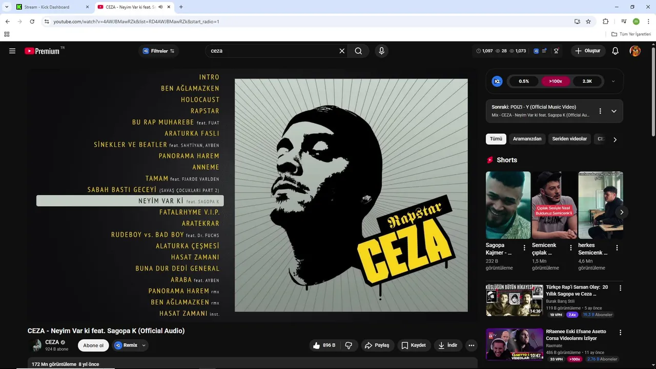Open the Chrome tab search dropdown

(x=7, y=7)
